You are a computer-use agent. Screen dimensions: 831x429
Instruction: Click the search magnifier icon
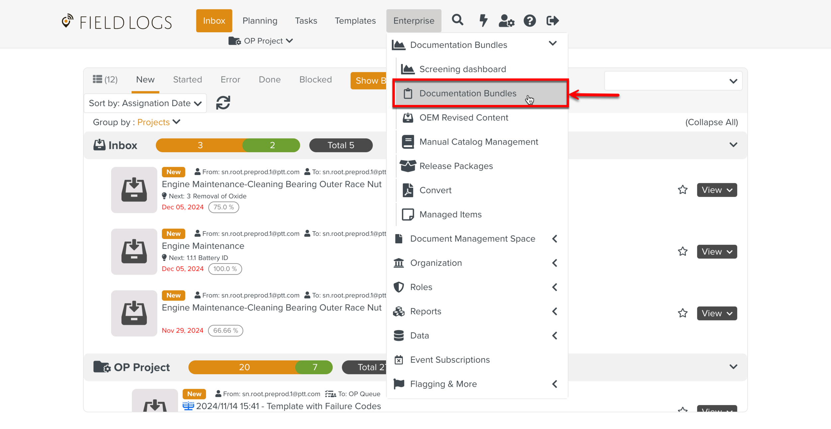[457, 20]
